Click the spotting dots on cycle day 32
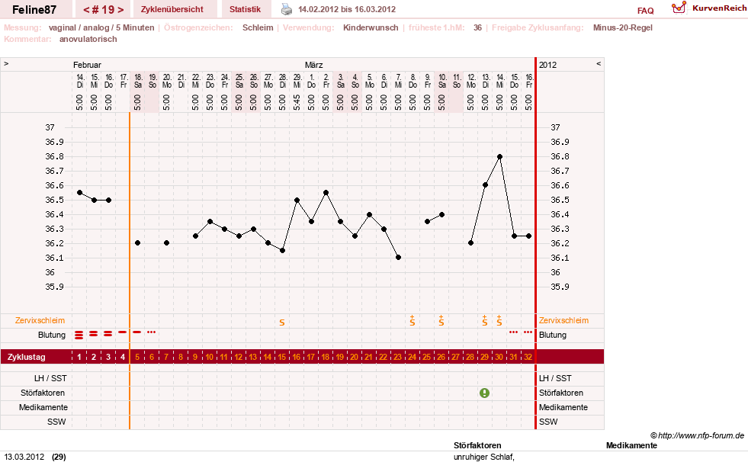The width and height of the screenshot is (748, 475). coord(528,332)
